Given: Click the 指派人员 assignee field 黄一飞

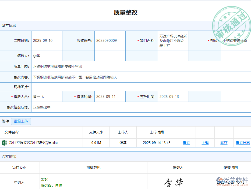Looking at the screenshot, I should coord(47,97).
